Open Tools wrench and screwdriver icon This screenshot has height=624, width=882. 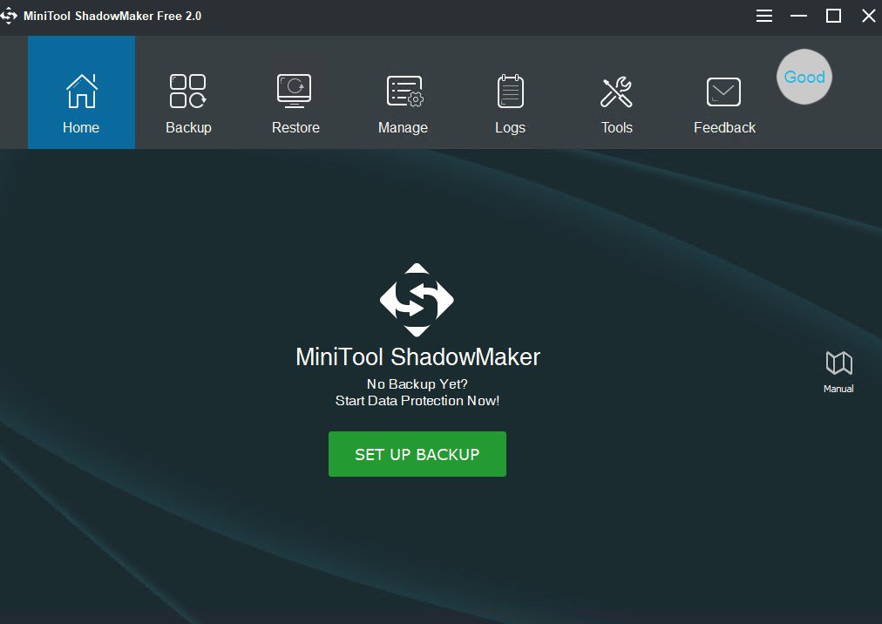tap(616, 91)
